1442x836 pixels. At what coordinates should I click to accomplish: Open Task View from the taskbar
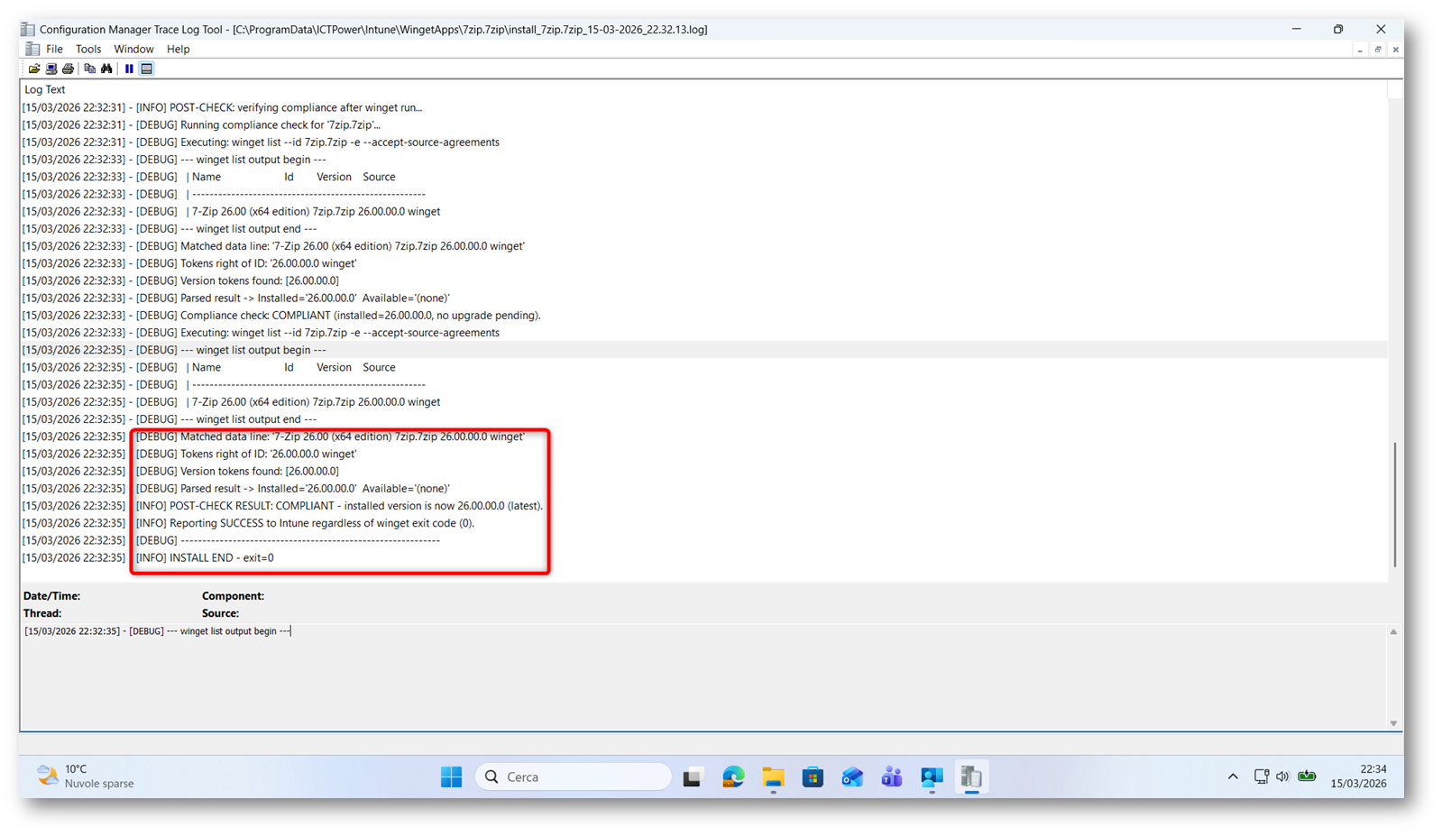point(693,776)
